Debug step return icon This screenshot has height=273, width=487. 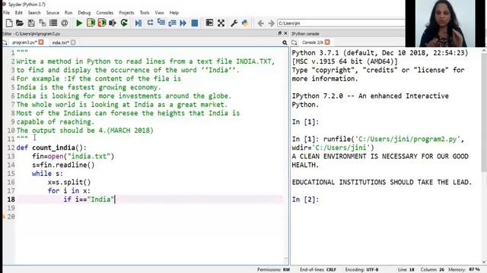coord(172,23)
